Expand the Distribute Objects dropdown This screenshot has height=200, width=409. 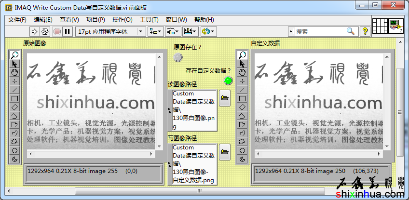173,31
